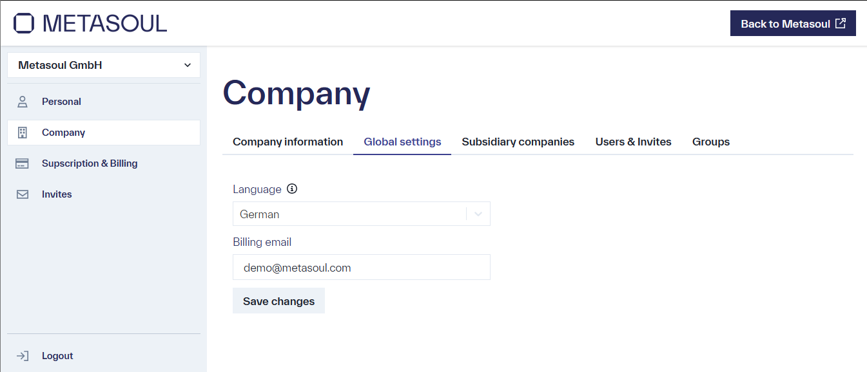Click the Company building icon

[x=22, y=132]
